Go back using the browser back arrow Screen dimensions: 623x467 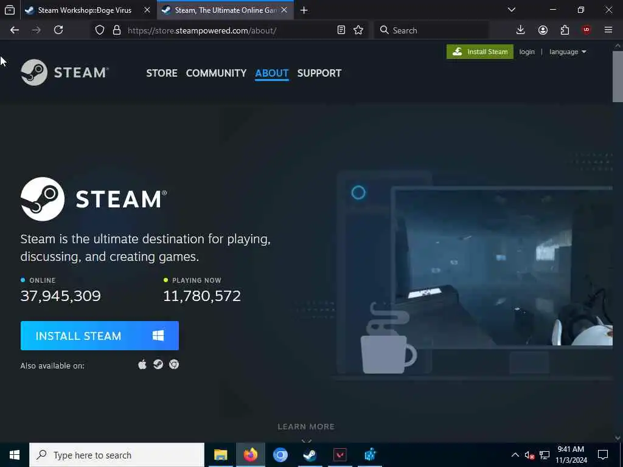pyautogui.click(x=15, y=30)
